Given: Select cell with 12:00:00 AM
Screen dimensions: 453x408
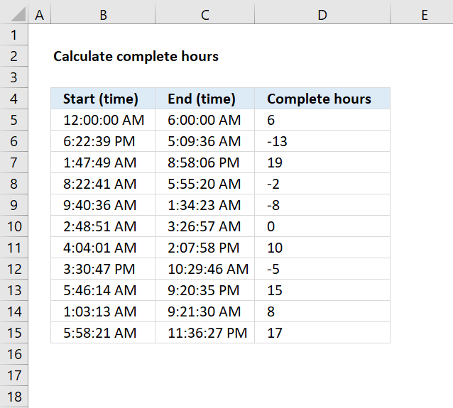Looking at the screenshot, I should pyautogui.click(x=103, y=120).
